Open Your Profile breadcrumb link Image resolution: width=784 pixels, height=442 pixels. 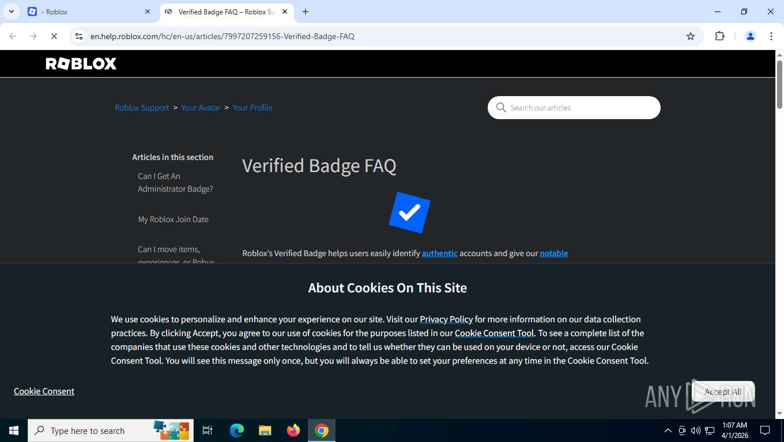[252, 108]
